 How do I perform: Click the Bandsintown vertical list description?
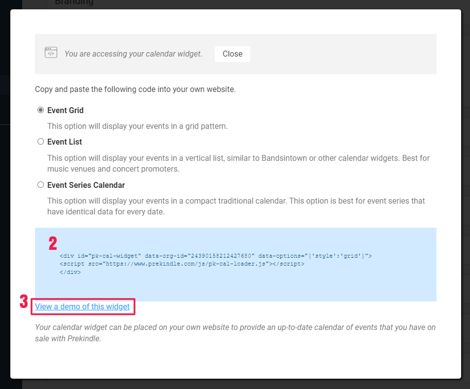tap(238, 163)
